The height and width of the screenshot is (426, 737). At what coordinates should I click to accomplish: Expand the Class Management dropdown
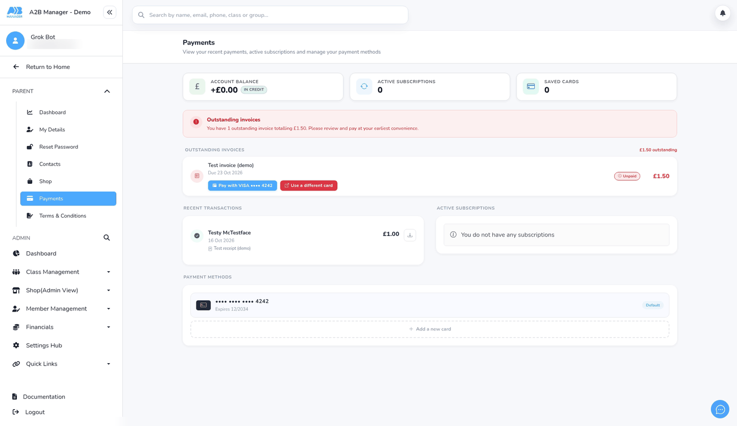click(109, 272)
